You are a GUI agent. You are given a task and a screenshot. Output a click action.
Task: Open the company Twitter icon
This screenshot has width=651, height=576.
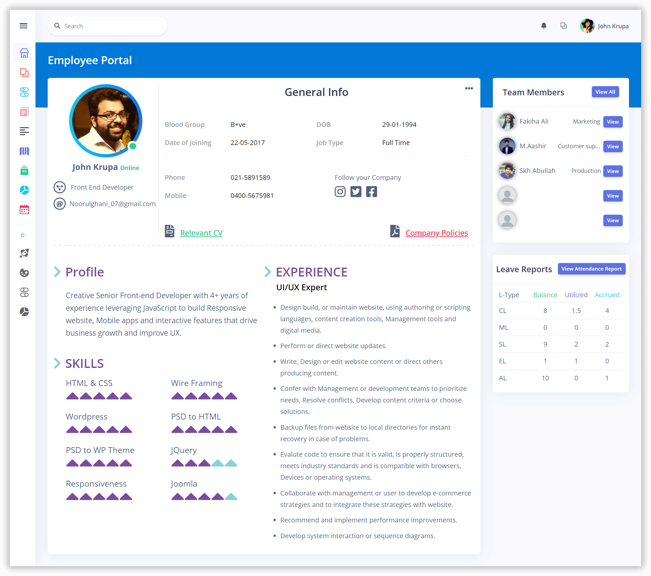coord(356,192)
